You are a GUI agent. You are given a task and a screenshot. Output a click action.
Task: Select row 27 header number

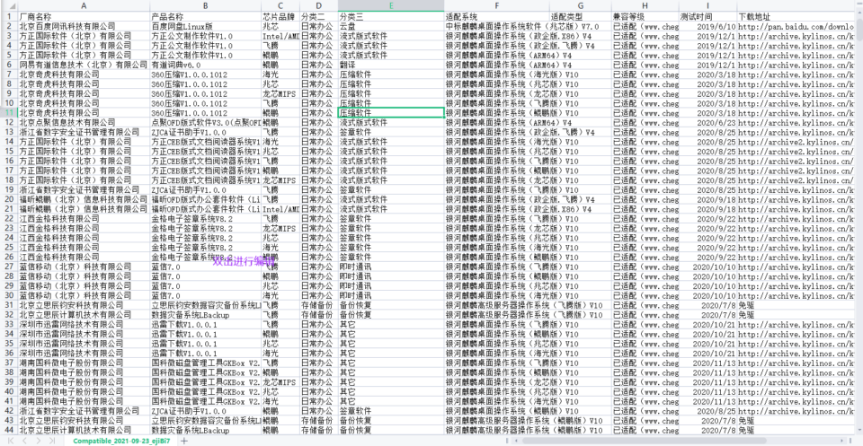pyautogui.click(x=9, y=266)
